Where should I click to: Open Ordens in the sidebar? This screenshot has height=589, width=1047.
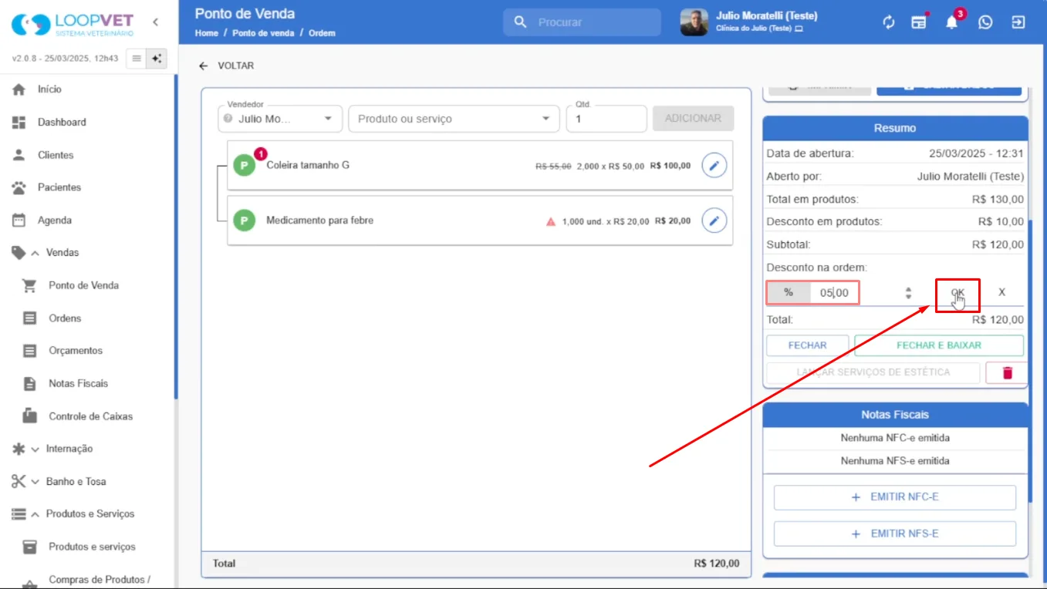(65, 318)
